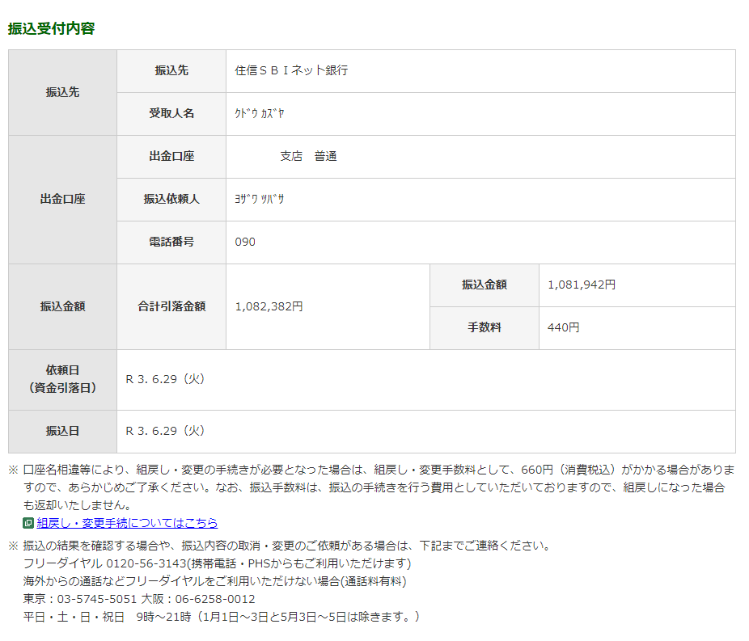Select the 振込受付内容 heading

pos(51,28)
